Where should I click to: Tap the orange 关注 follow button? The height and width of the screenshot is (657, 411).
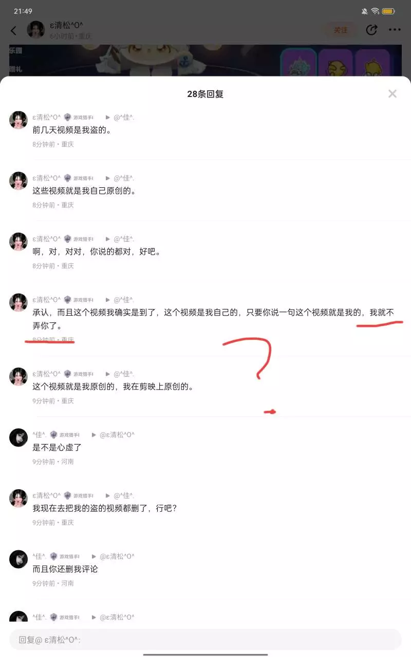(x=341, y=30)
